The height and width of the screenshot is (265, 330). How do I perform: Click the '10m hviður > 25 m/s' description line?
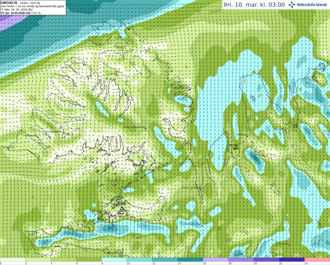point(32,6)
